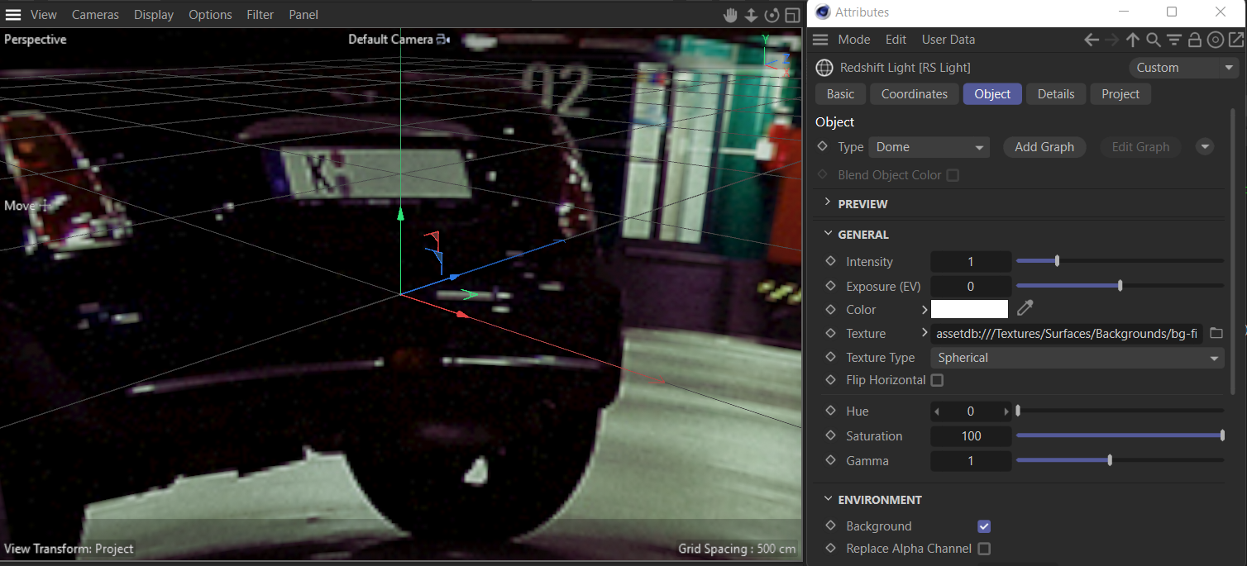
Task: Select the Object tab
Action: point(992,94)
